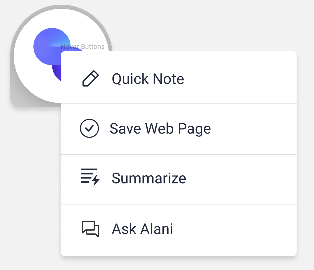The image size is (314, 270).
Task: Click the faded Hover Buttons label
Action: pyautogui.click(x=82, y=47)
